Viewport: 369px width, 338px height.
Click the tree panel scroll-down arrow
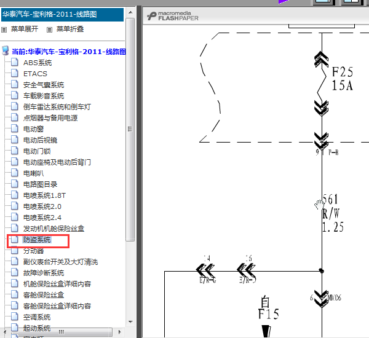click(130, 322)
